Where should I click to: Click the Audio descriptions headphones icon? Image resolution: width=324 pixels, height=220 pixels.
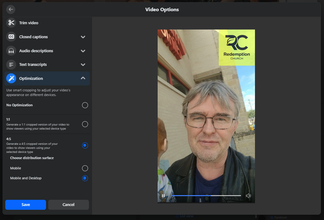point(11,51)
